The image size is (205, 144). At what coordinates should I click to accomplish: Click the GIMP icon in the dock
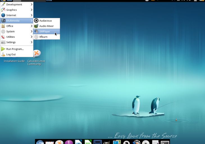pos(107,142)
